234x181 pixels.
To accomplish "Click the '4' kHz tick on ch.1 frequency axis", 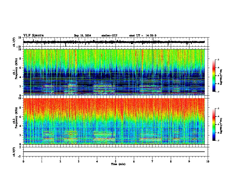I will pos(20,77).
